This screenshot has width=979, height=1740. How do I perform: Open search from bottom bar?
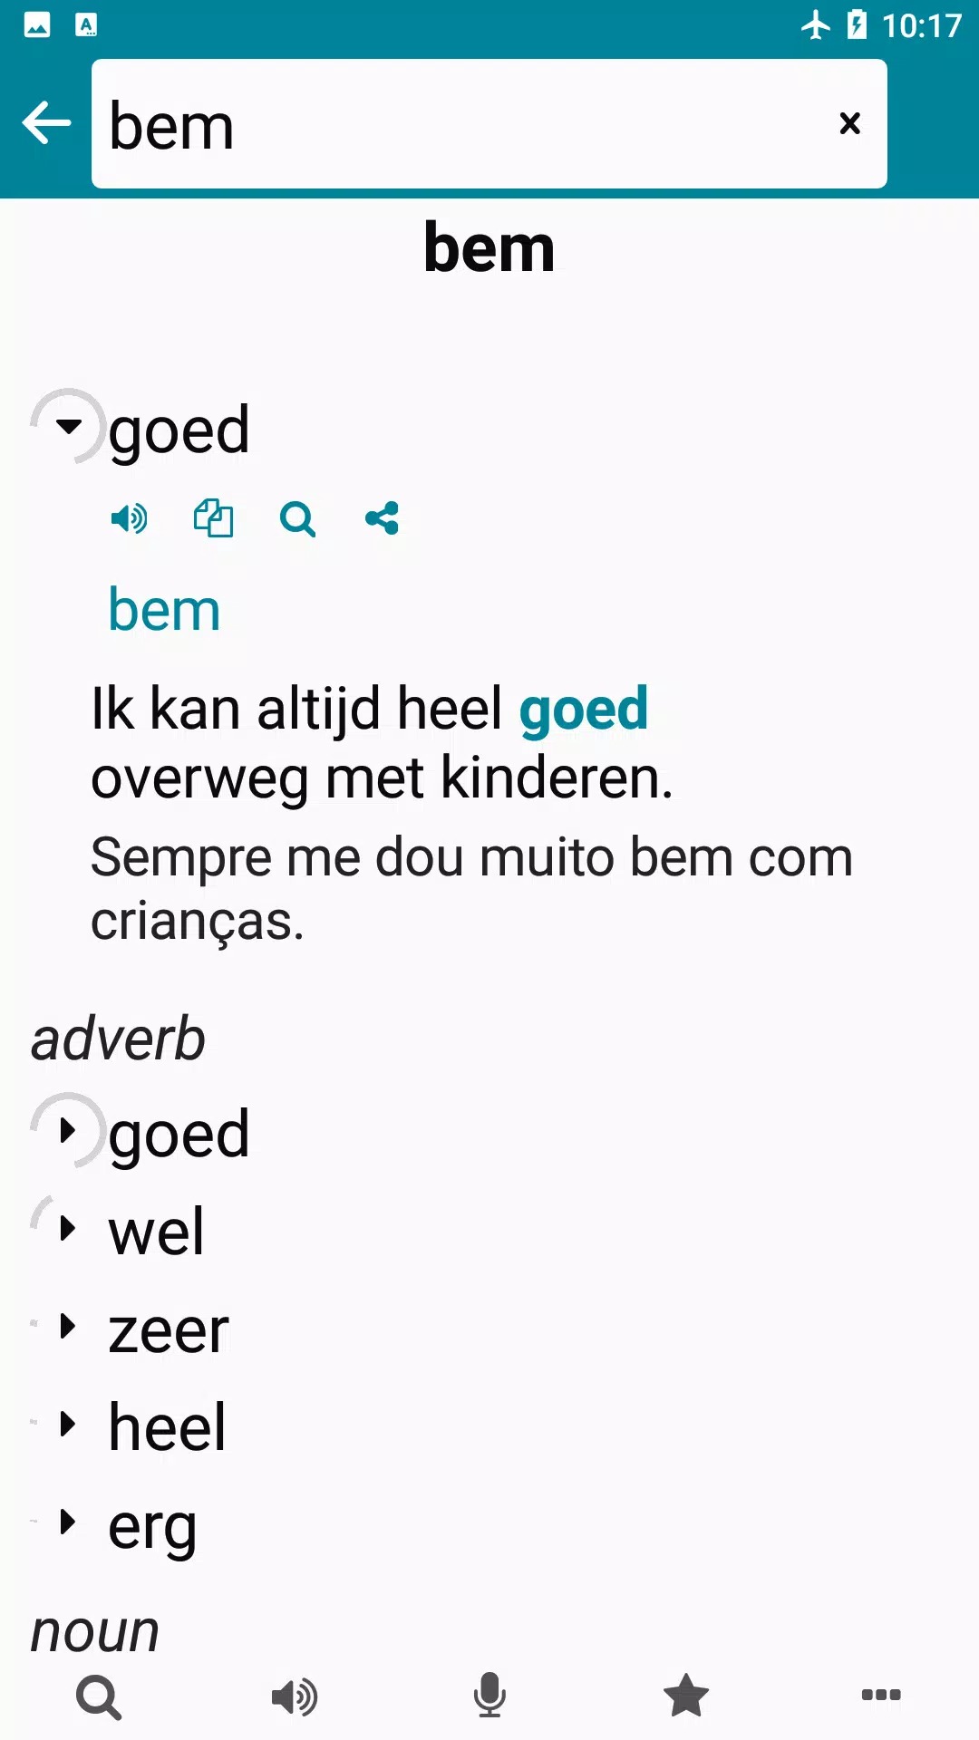pyautogui.click(x=99, y=1696)
